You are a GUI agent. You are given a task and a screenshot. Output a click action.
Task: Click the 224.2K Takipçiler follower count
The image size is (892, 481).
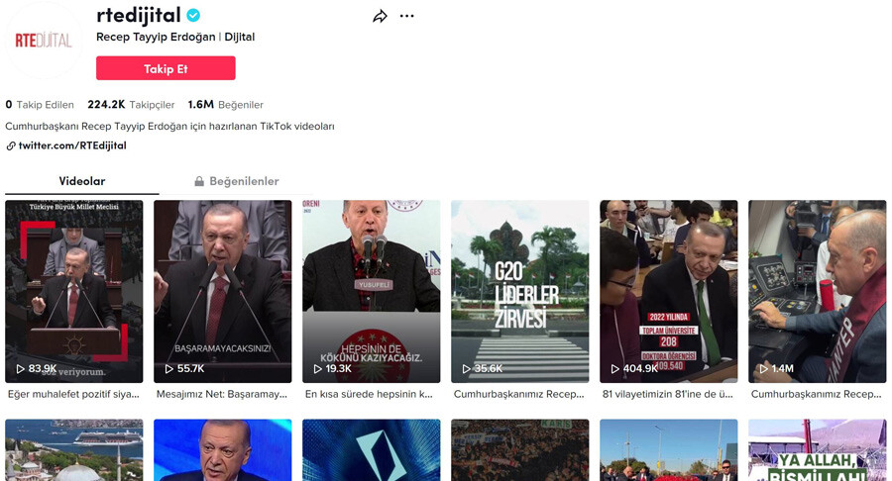coord(130,105)
